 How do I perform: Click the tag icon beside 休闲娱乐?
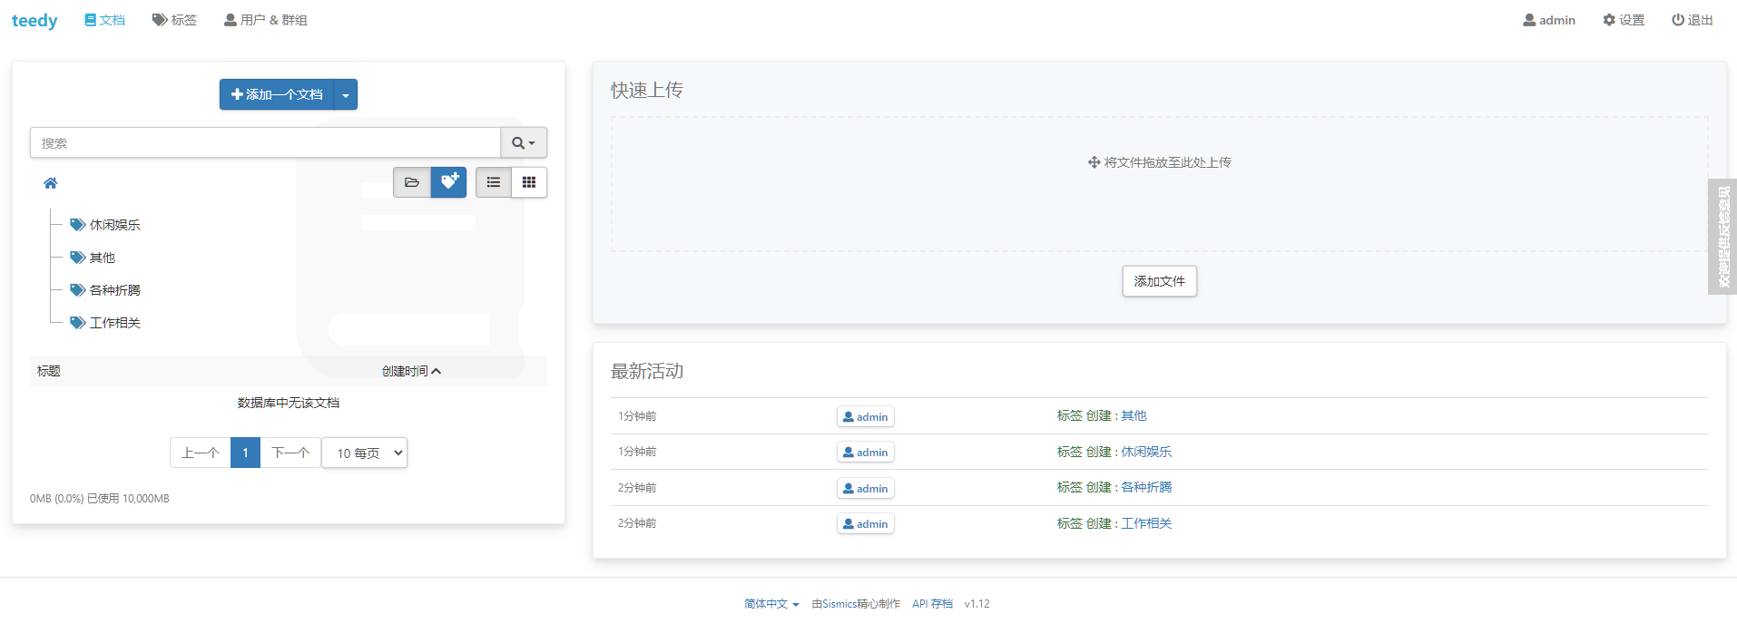[x=78, y=225]
